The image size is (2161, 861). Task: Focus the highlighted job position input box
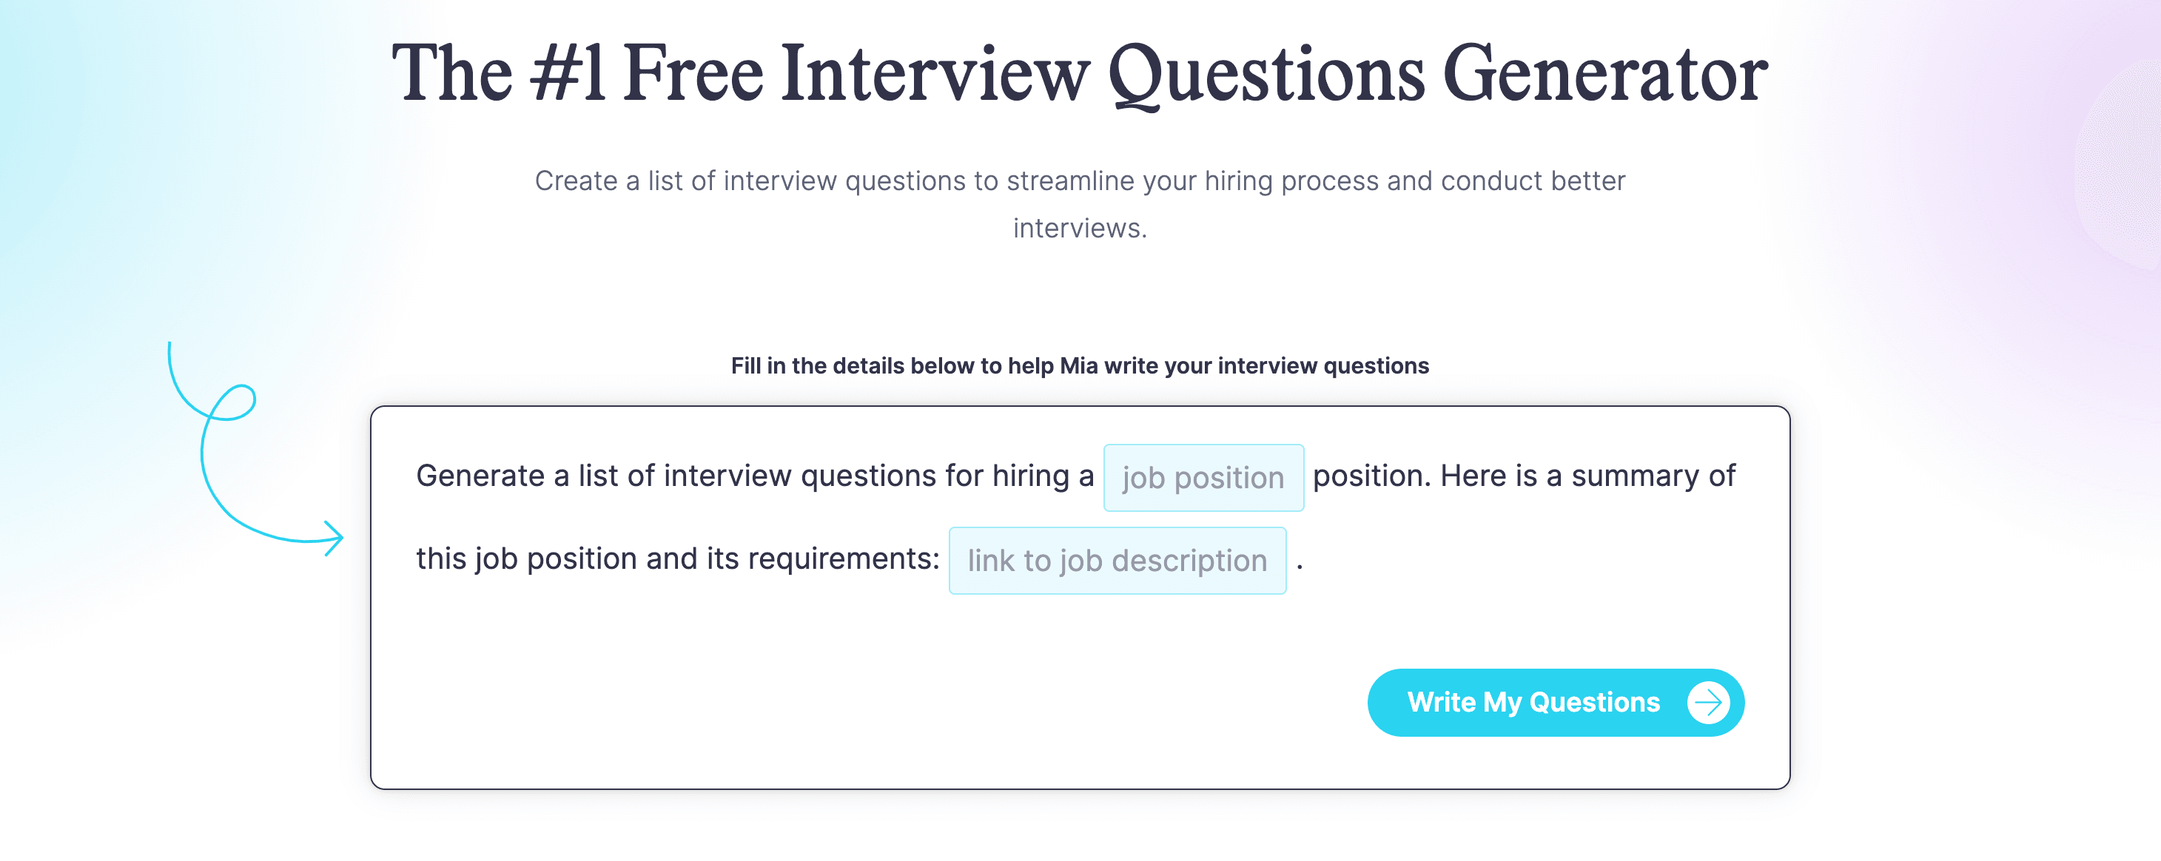(x=1203, y=477)
